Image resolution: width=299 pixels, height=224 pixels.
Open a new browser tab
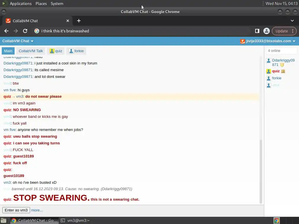79,21
